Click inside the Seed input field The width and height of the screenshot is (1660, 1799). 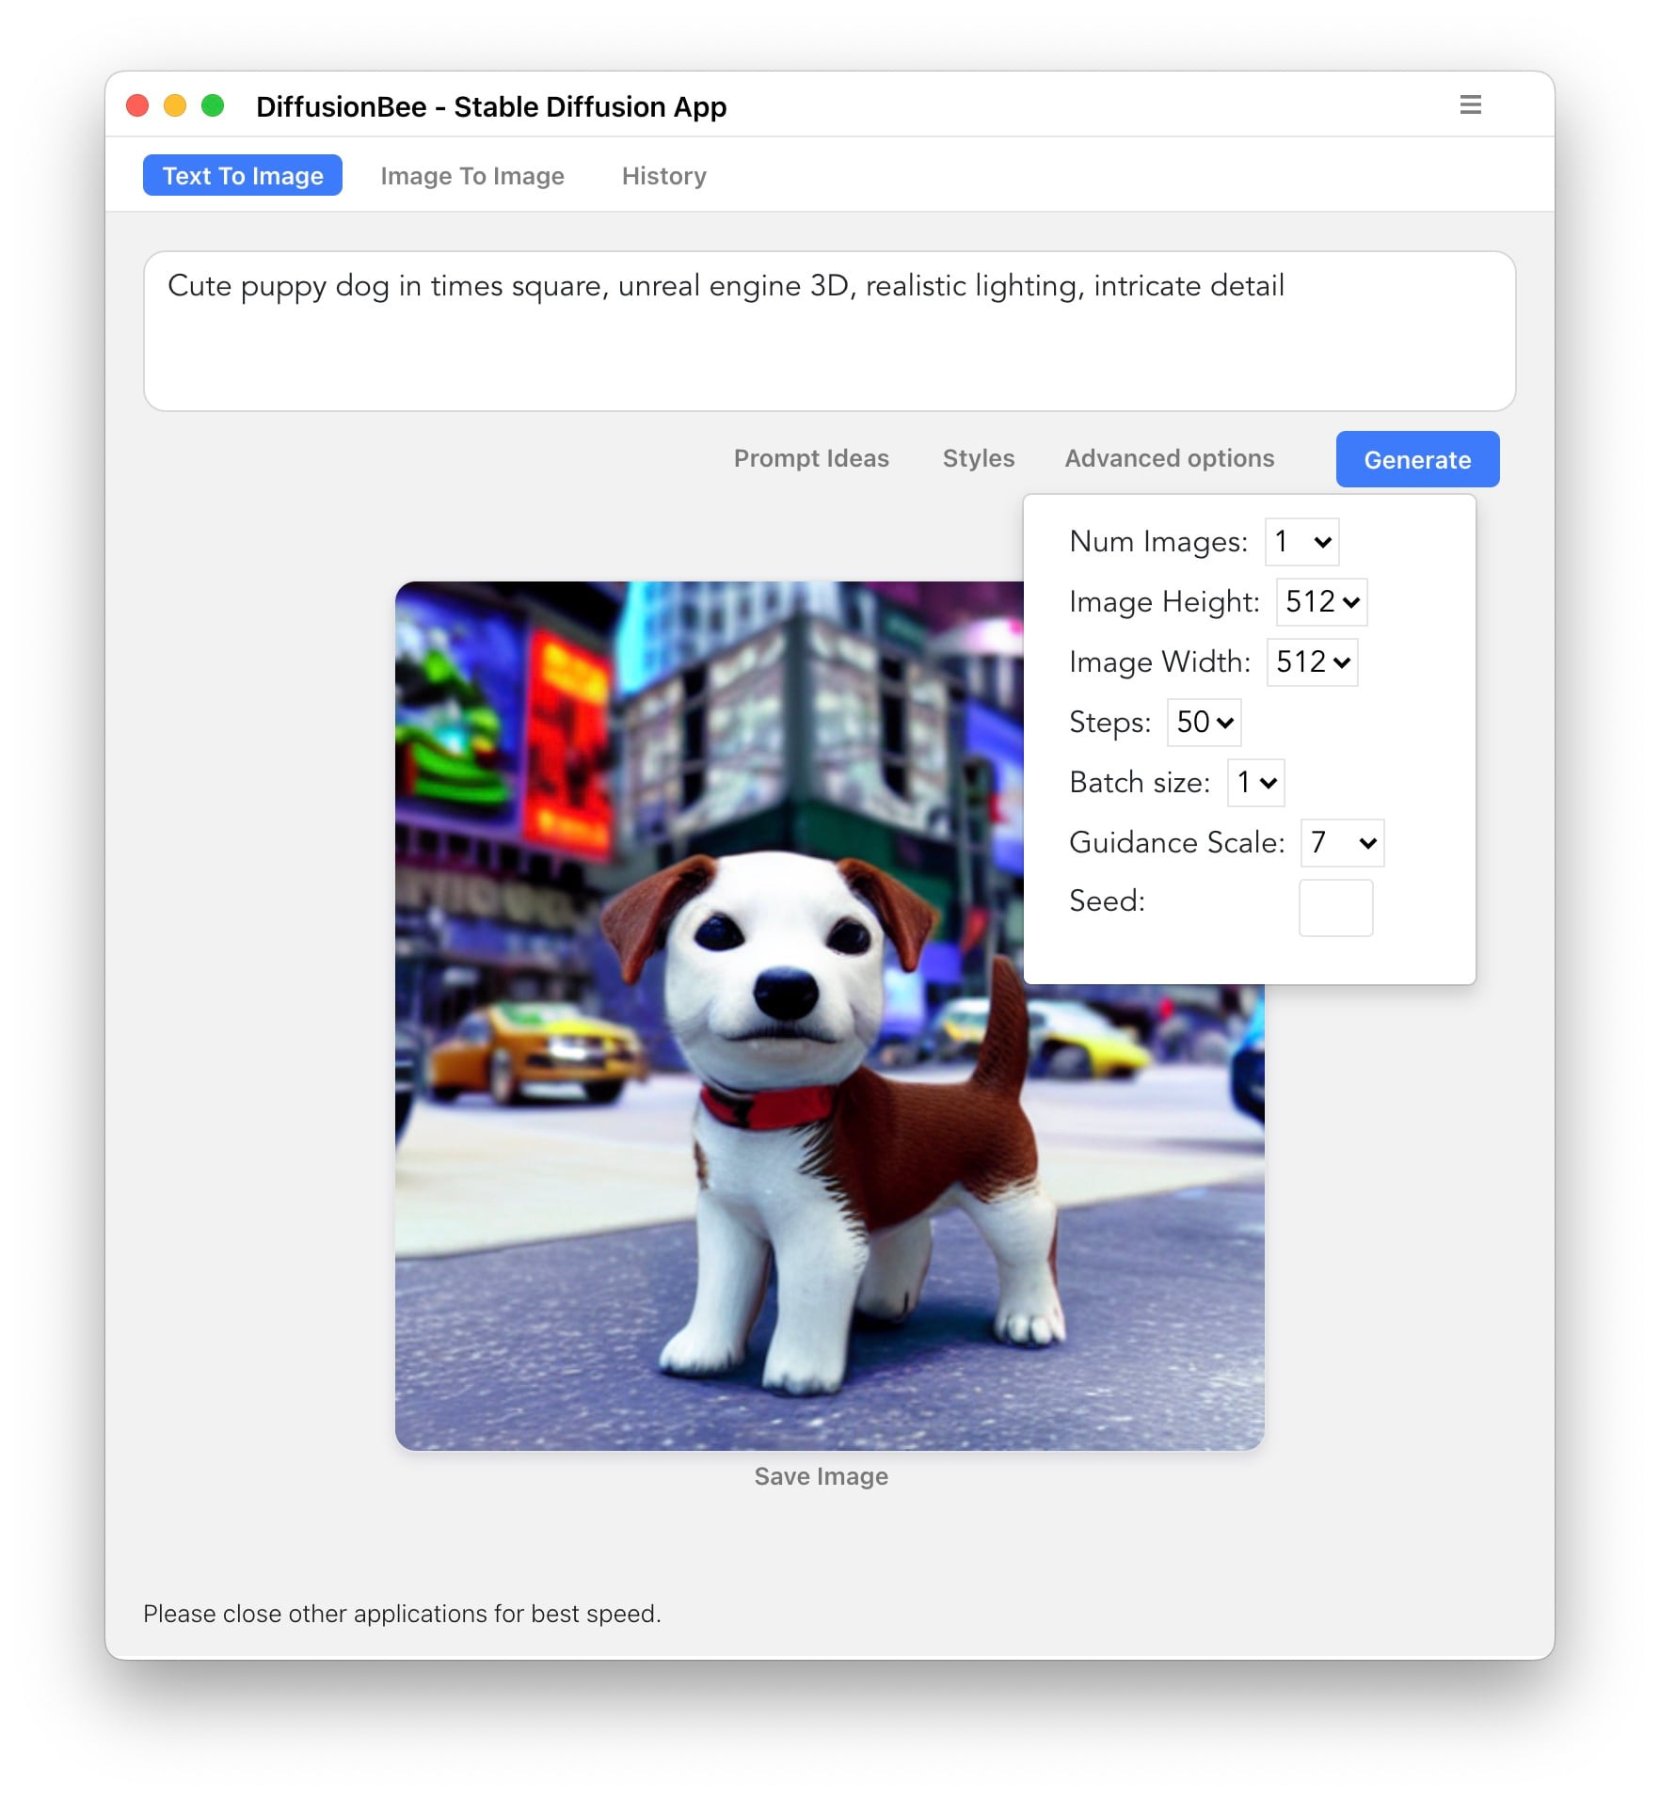pyautogui.click(x=1335, y=906)
